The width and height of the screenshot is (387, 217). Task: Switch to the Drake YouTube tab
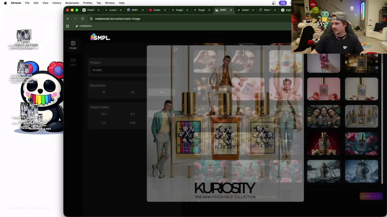[x=157, y=10]
